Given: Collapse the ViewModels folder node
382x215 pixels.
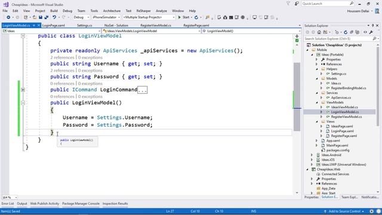Looking at the screenshot, I should click(x=317, y=103).
